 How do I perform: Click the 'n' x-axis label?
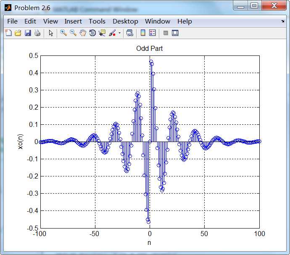149,243
